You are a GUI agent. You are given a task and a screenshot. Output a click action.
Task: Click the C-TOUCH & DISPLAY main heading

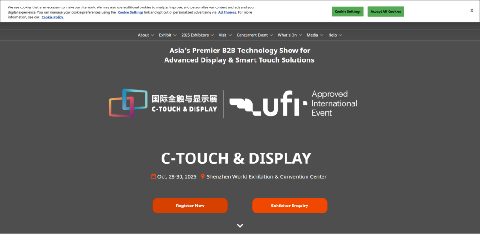236,158
